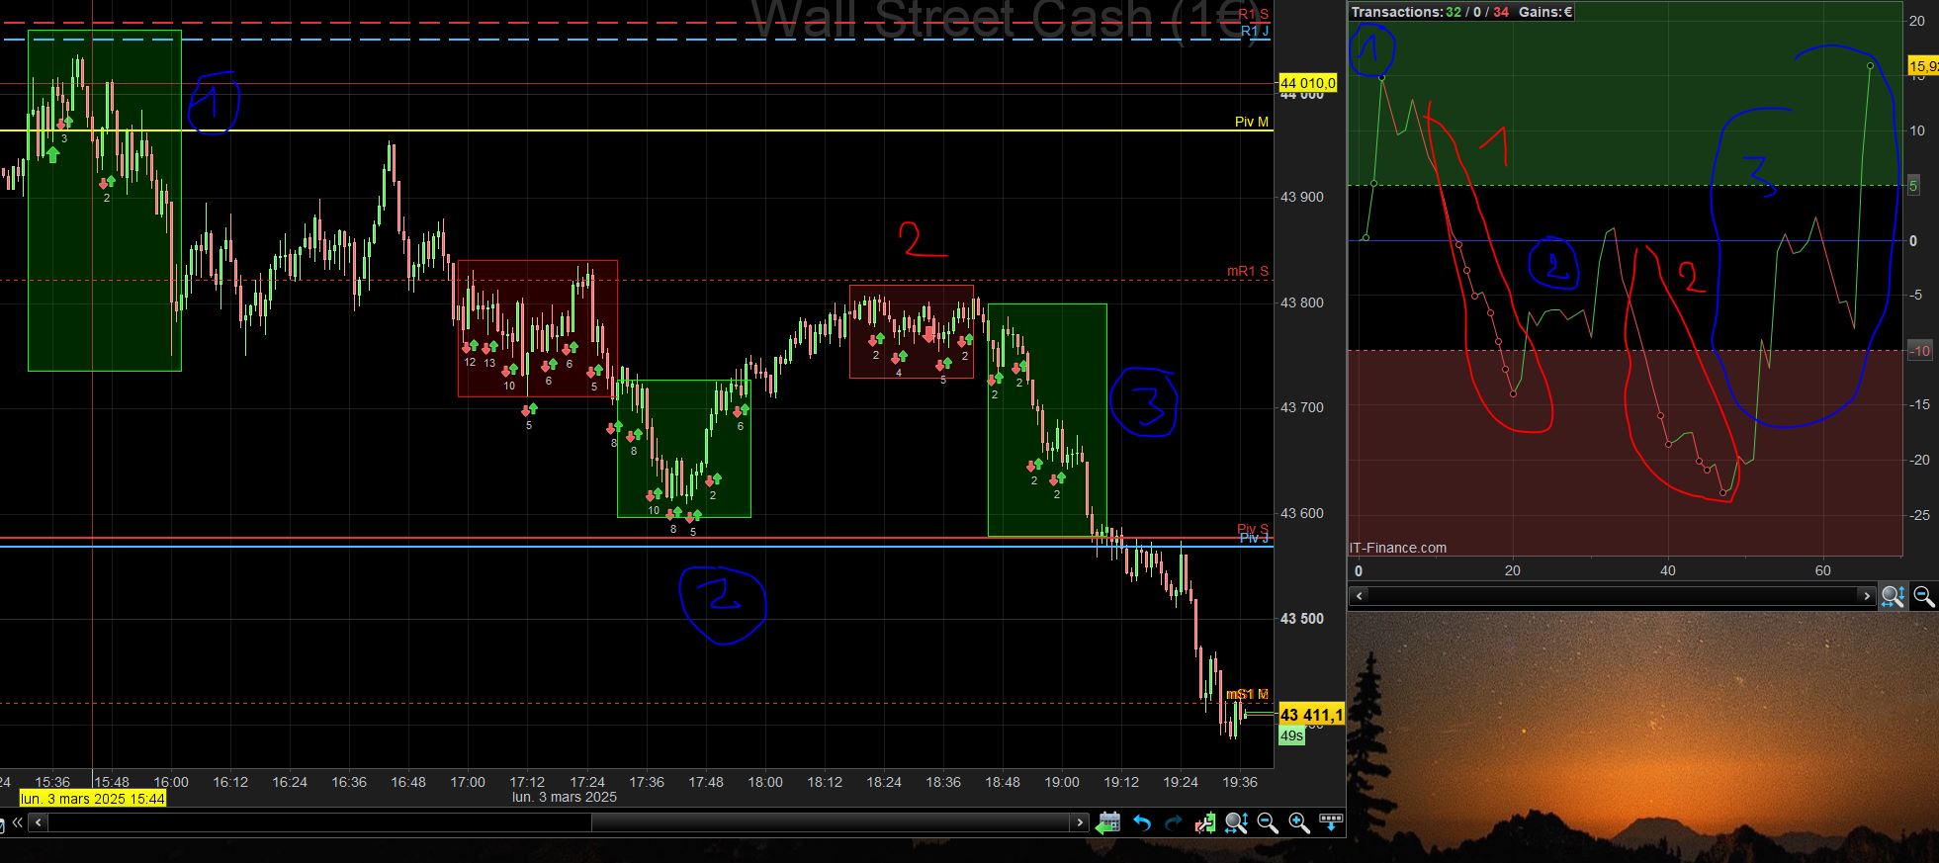
Task: Click left arrow of gains chart scrollbar
Action: click(1359, 596)
